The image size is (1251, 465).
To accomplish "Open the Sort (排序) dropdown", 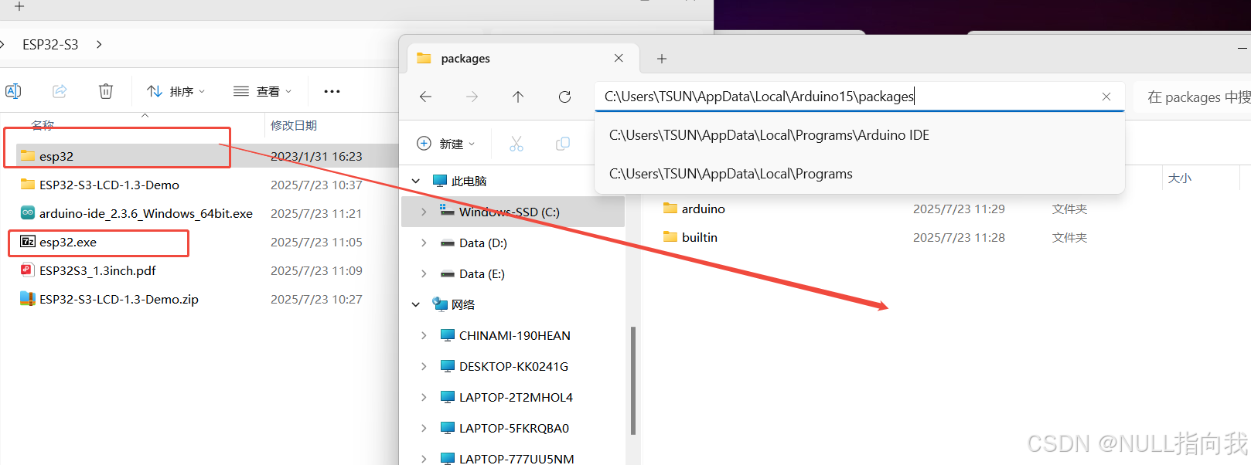I will tap(176, 91).
